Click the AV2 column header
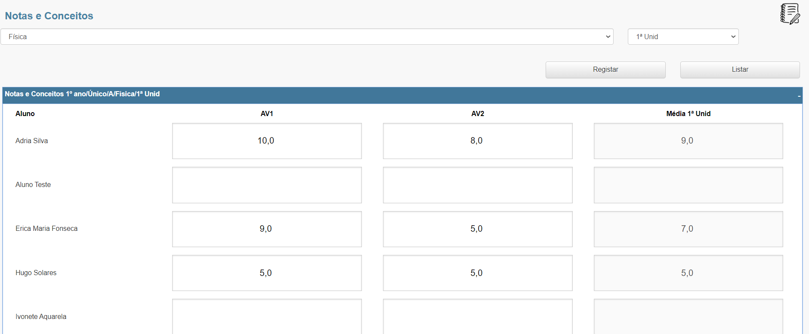 (x=478, y=113)
